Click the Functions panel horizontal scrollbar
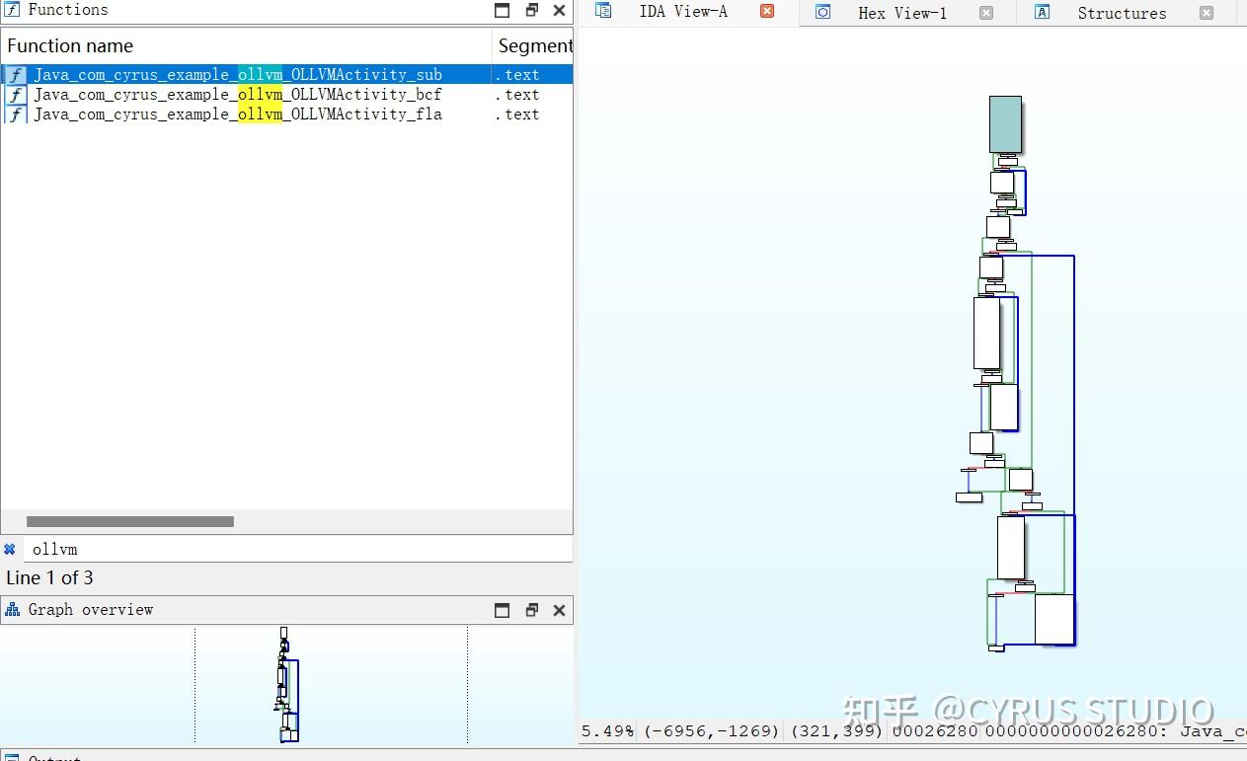 128,521
